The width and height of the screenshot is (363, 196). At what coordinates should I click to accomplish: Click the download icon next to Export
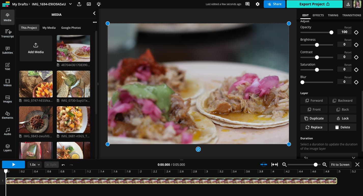tap(348, 4)
